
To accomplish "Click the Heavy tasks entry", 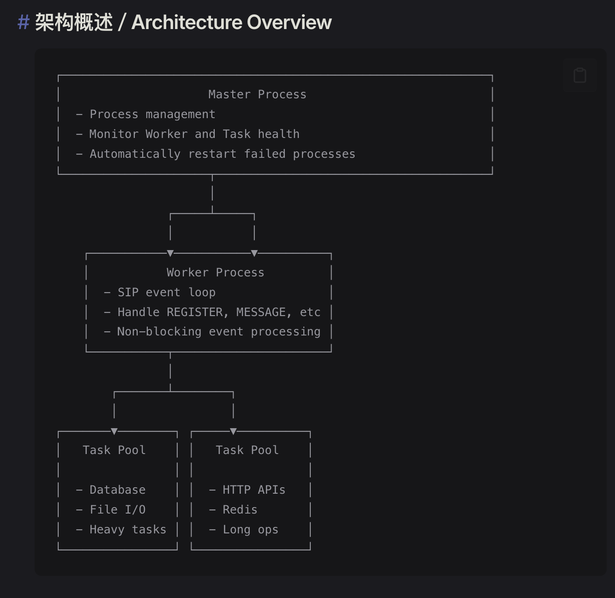I will [x=128, y=530].
